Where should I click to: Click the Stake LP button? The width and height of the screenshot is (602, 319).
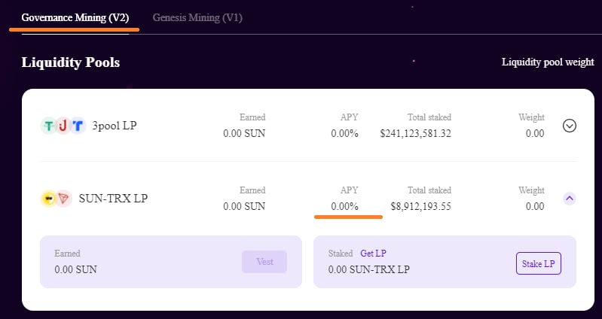tap(538, 263)
